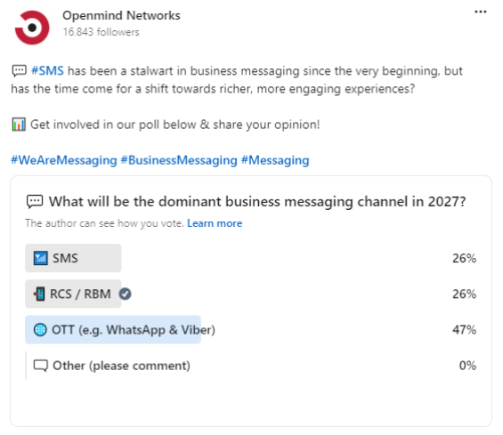Click the speech bubble icon beside Other
The image size is (503, 435).
41,366
